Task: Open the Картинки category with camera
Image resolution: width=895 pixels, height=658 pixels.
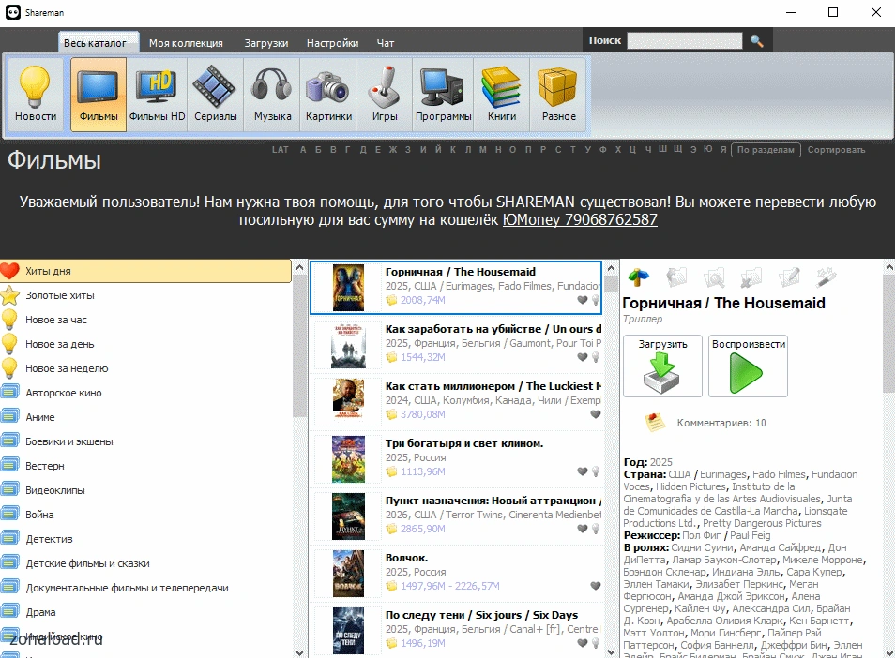Action: click(328, 95)
